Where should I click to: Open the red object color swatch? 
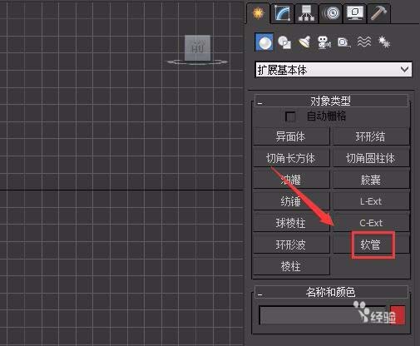pyautogui.click(x=398, y=315)
